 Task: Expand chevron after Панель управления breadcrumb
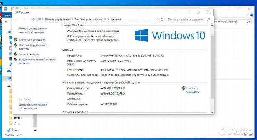72,20
